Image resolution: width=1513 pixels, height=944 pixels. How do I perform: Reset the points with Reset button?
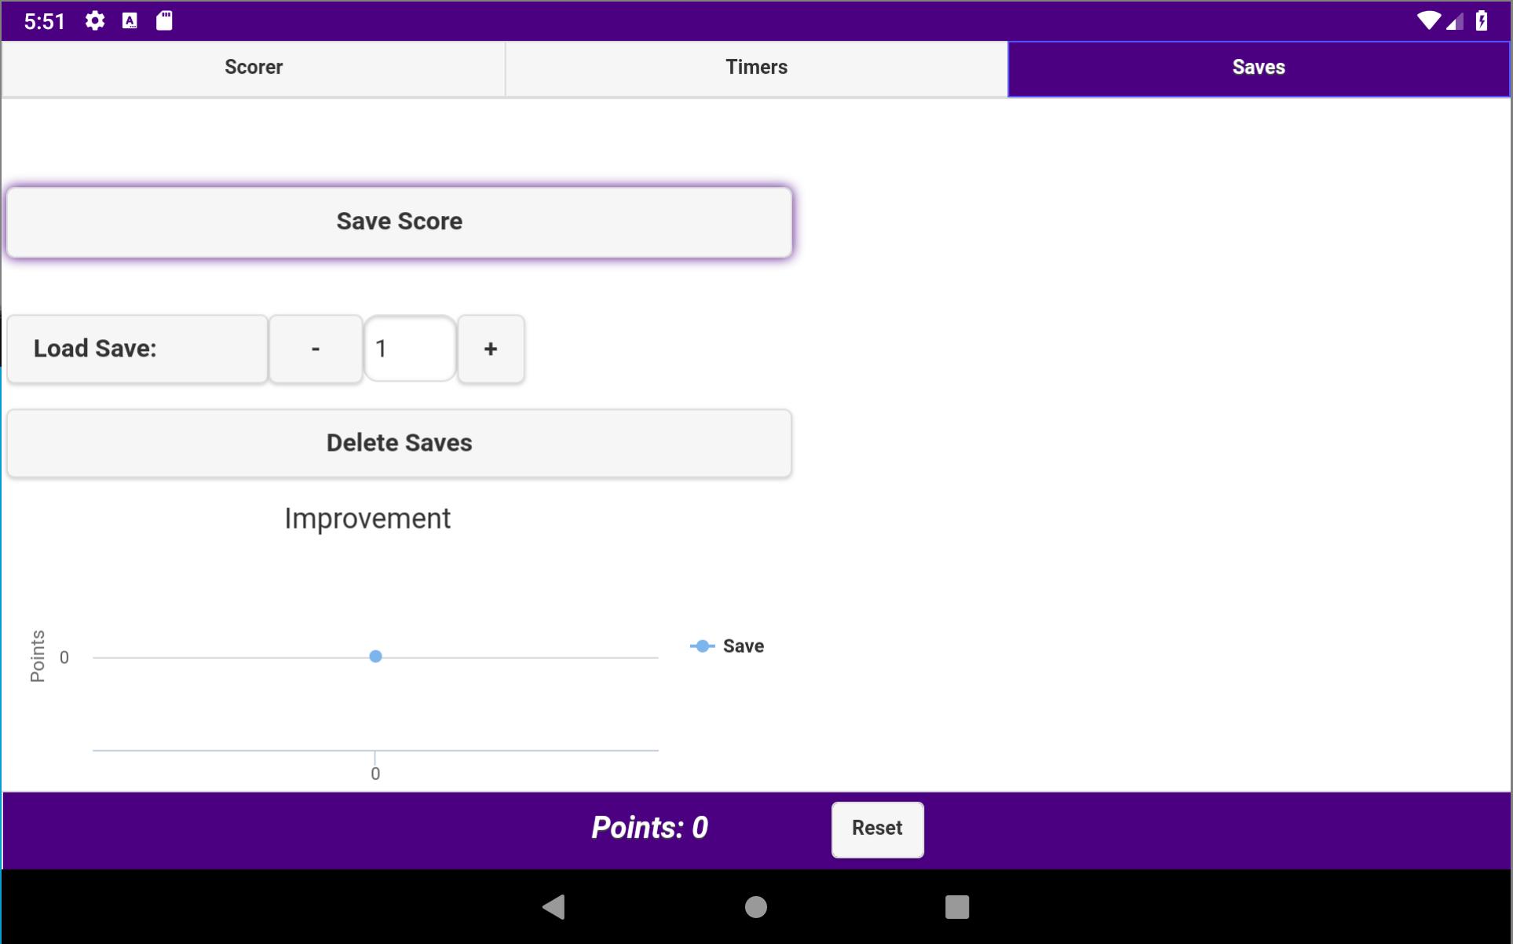(x=877, y=829)
